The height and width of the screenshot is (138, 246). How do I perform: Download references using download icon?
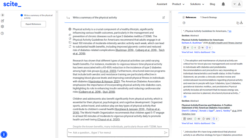[241, 23]
